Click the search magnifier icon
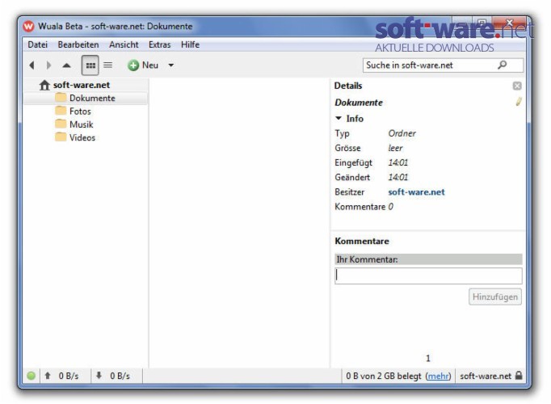 click(x=503, y=65)
